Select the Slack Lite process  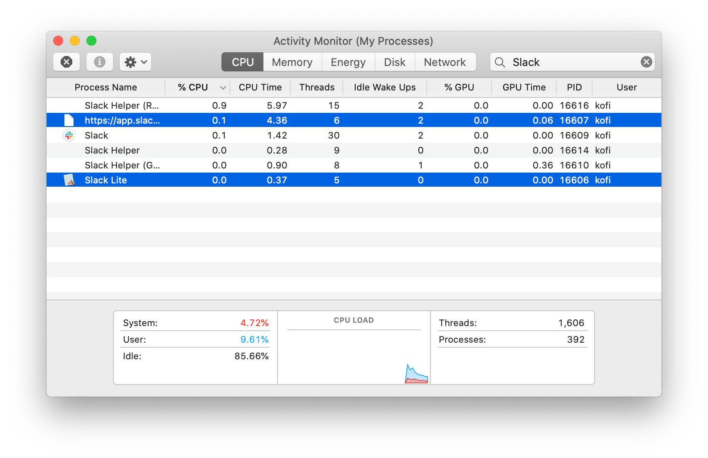click(354, 180)
